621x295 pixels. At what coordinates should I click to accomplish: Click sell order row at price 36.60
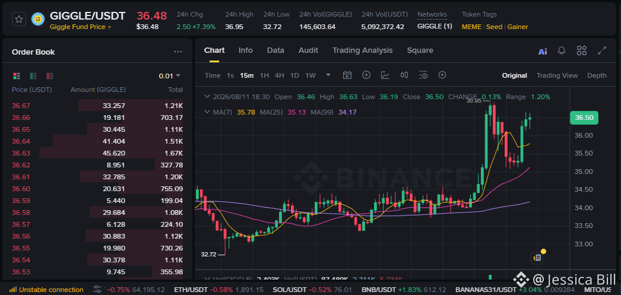click(x=97, y=189)
